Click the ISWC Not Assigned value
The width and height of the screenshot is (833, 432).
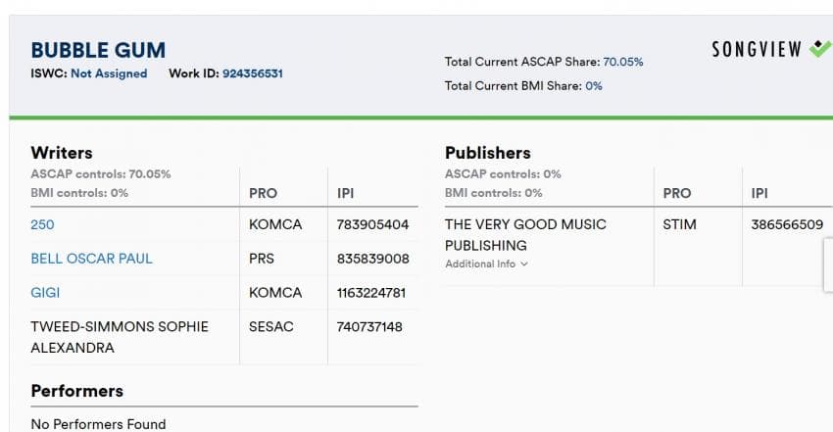point(109,73)
